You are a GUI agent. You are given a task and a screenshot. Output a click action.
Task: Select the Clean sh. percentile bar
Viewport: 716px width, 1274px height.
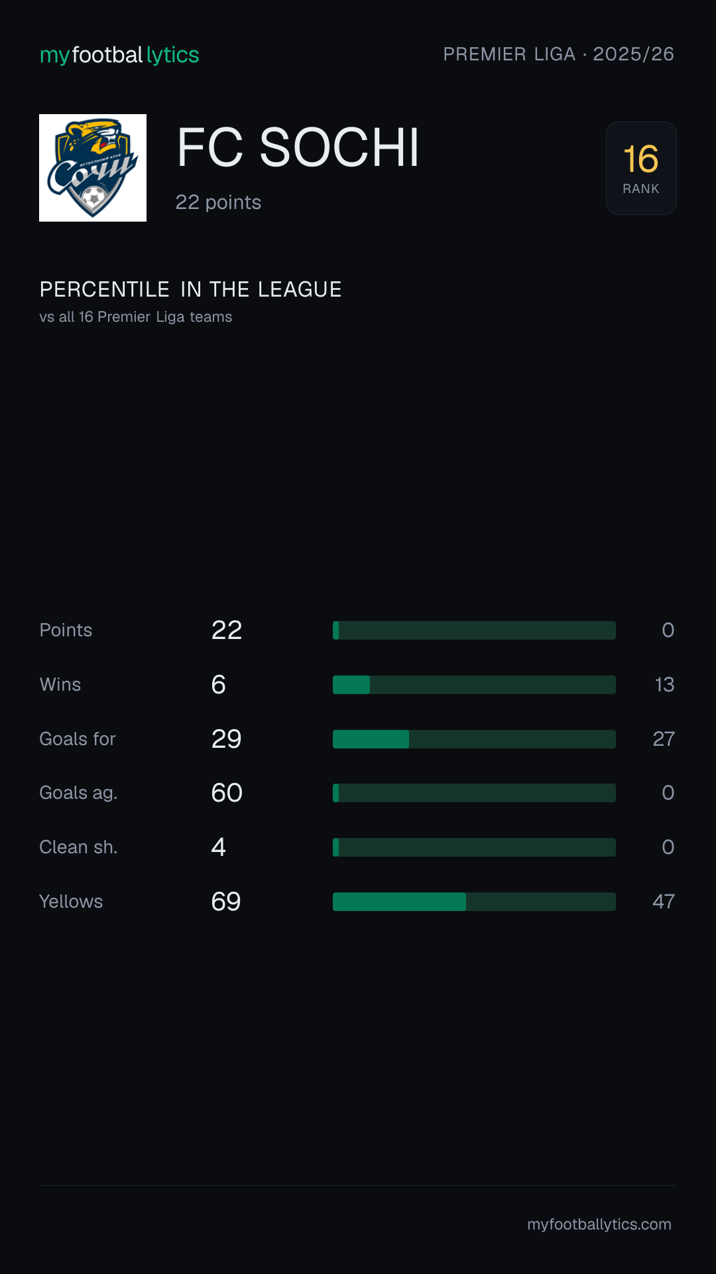point(474,847)
